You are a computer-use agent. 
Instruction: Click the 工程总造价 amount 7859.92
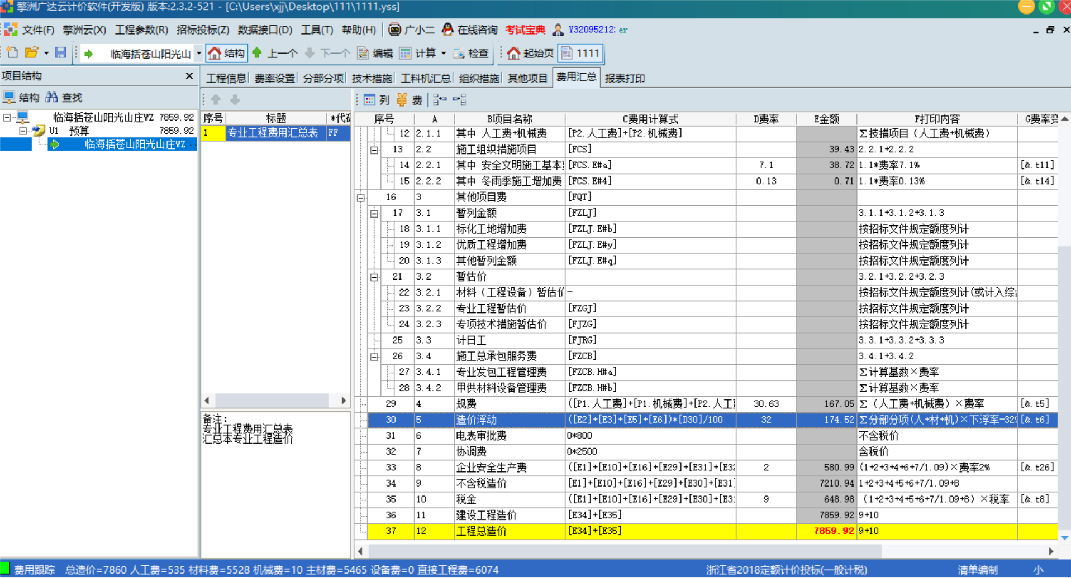(826, 531)
